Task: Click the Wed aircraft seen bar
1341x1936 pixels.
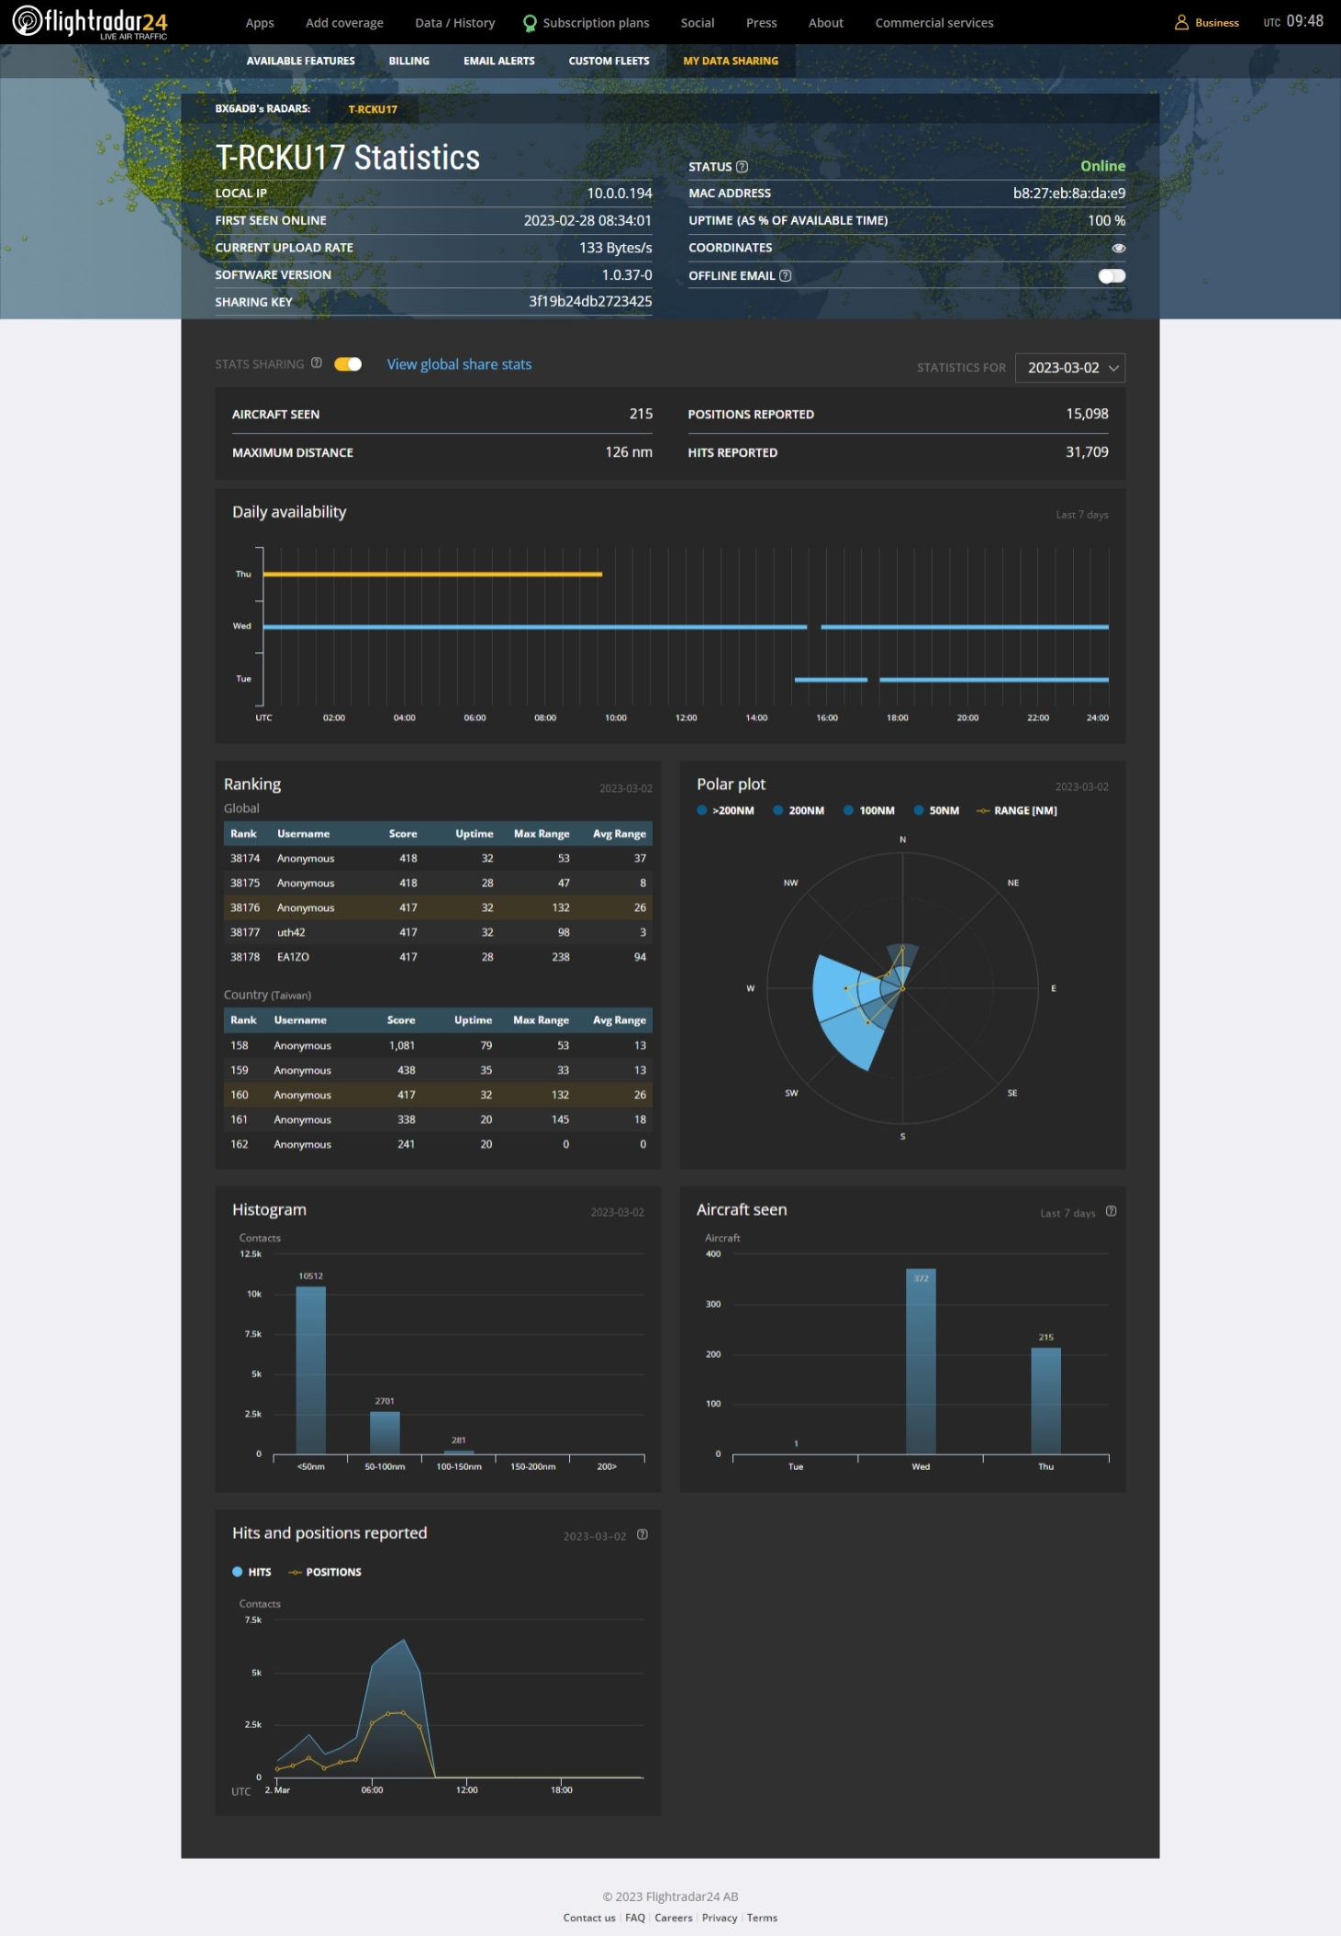Action: coord(921,1363)
